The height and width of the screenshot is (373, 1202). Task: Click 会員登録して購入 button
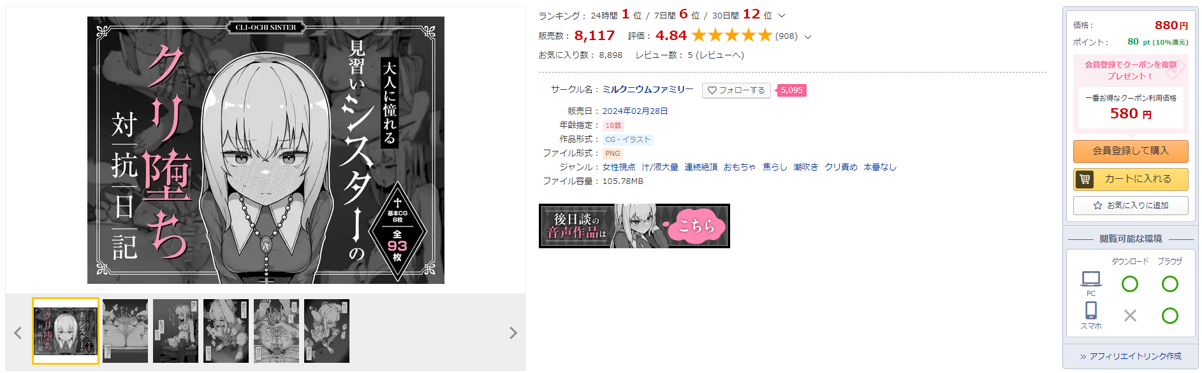coord(1131,151)
